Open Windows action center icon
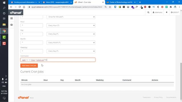Screen dimensions: 182x102 tap(4, 98)
